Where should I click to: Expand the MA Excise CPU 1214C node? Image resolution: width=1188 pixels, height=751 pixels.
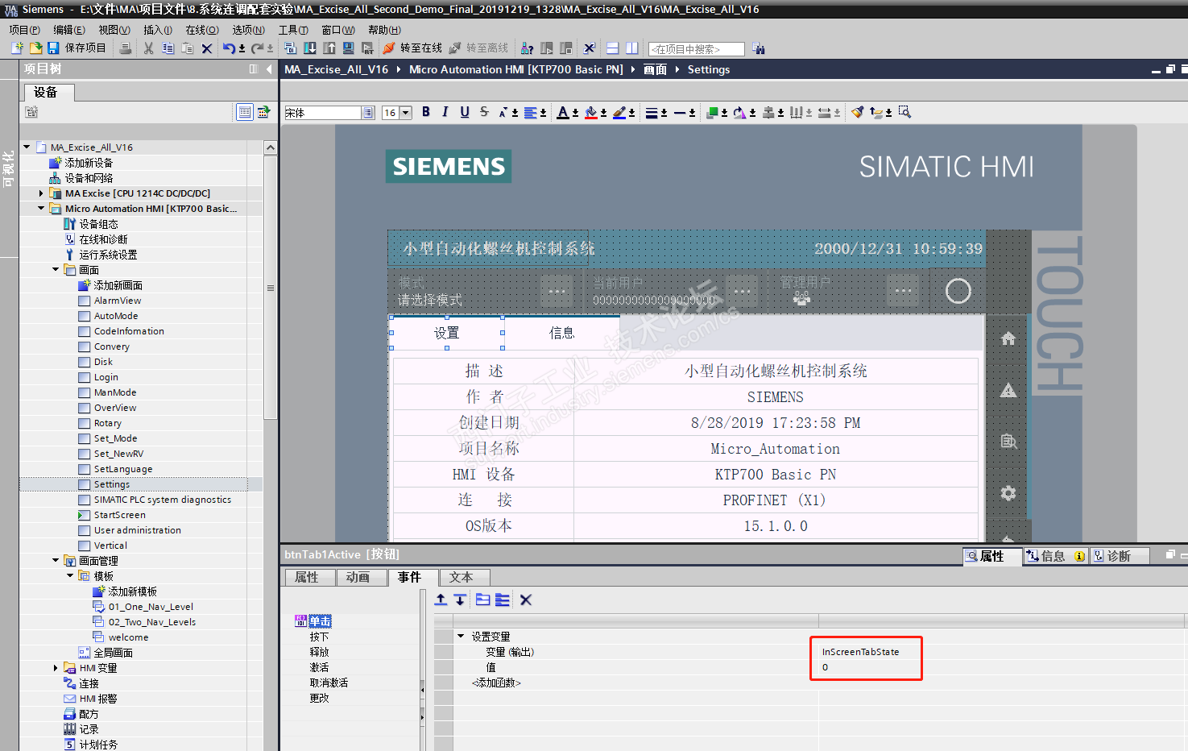[41, 193]
